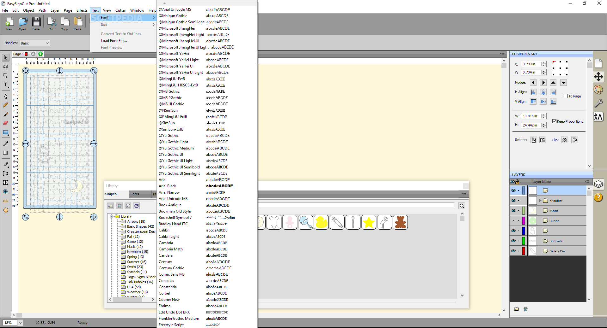607x328 pixels.
Task: Toggle the all-layers eye icon in header
Action: (512, 182)
